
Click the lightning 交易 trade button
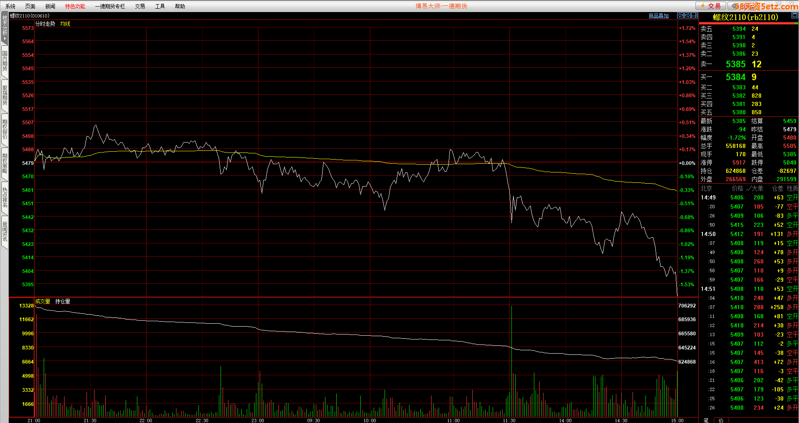click(711, 6)
